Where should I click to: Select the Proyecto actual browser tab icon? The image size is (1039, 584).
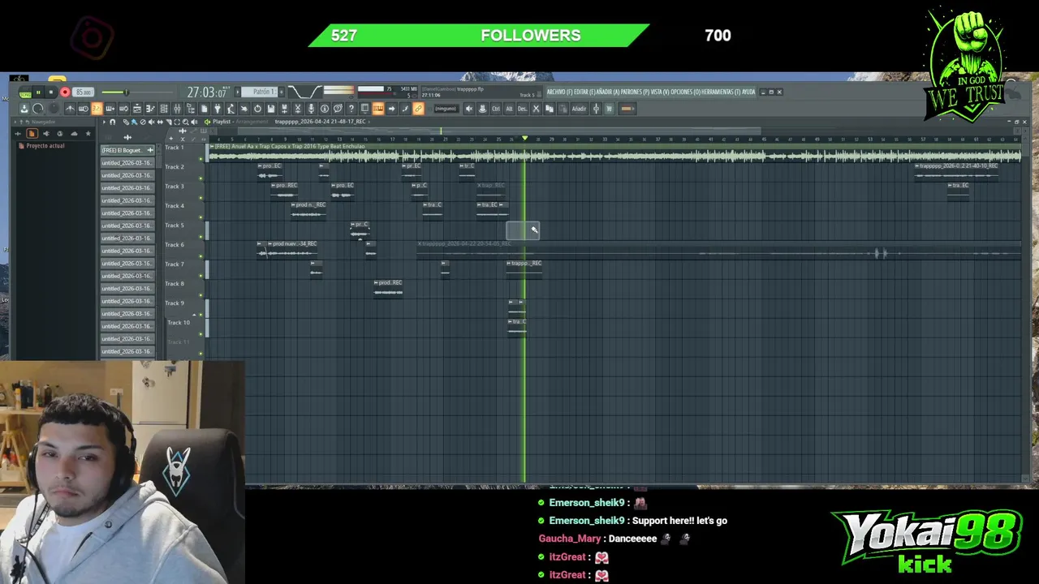tap(32, 133)
